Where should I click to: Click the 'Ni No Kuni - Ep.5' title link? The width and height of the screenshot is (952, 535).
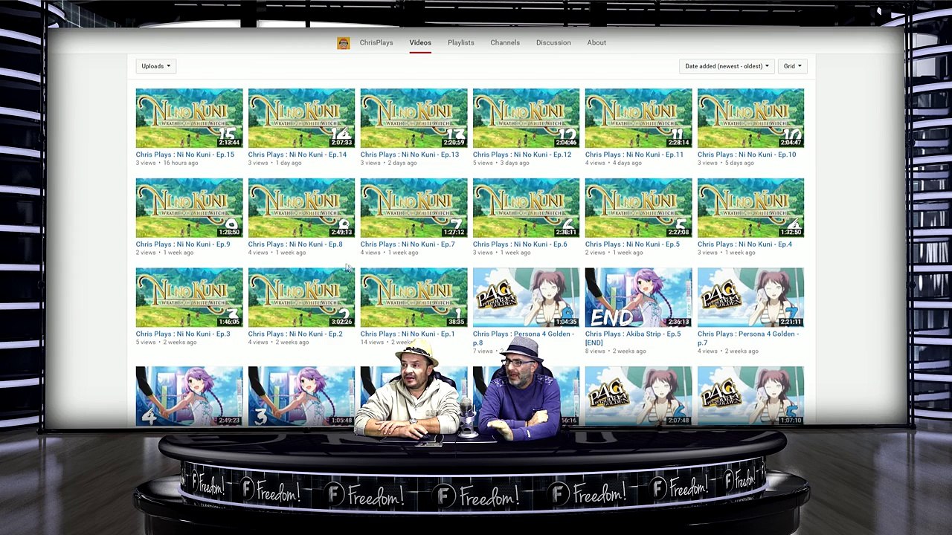point(631,244)
